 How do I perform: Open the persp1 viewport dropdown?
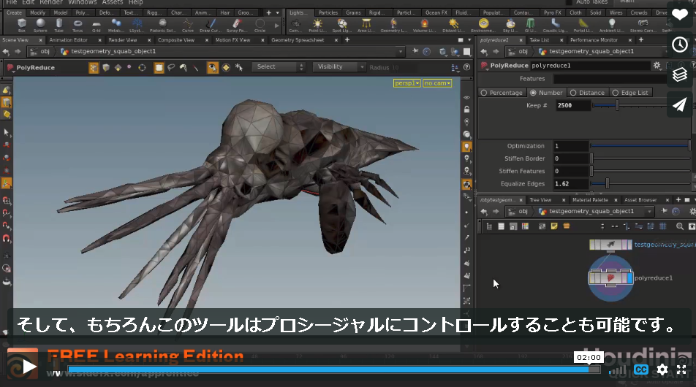click(x=407, y=83)
